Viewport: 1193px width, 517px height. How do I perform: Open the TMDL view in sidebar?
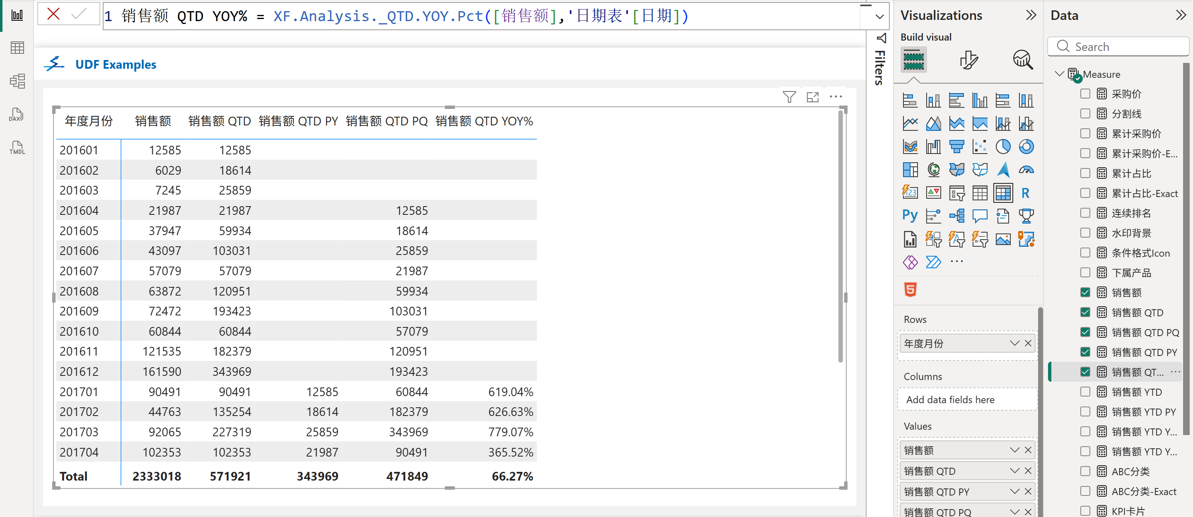[17, 148]
